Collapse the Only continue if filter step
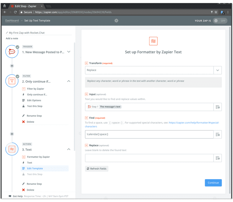The height and width of the screenshot is (202, 233). [x=69, y=81]
